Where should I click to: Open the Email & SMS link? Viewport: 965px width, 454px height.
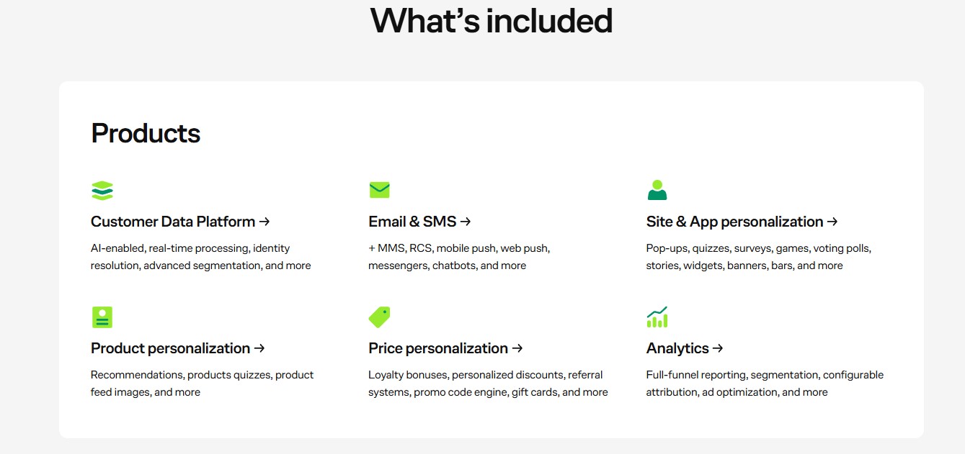point(412,222)
